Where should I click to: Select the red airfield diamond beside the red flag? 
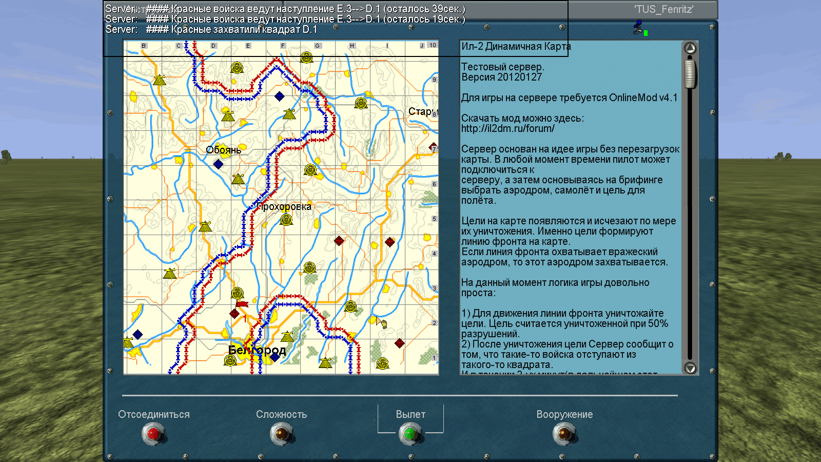click(234, 314)
